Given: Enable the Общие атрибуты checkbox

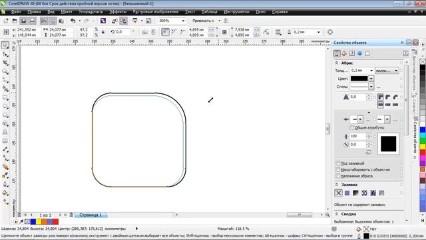Looking at the screenshot, I should [x=352, y=127].
